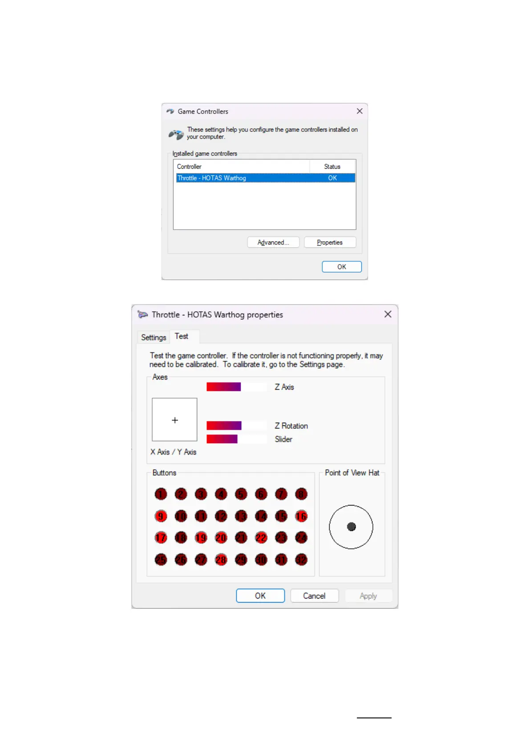Close the Game Controllers window

tap(360, 111)
